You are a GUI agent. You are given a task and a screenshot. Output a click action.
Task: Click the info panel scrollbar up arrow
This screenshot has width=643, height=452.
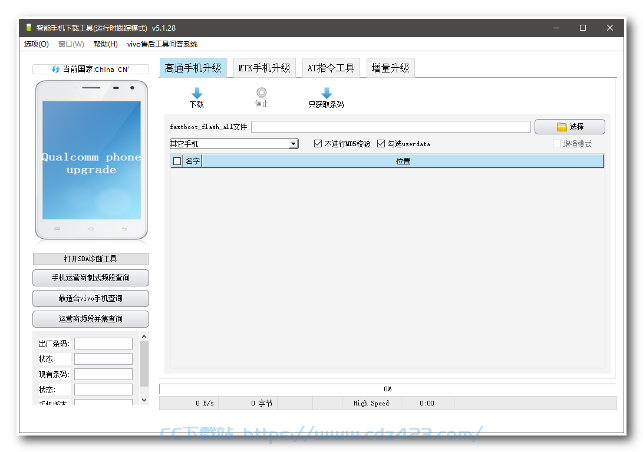click(144, 336)
